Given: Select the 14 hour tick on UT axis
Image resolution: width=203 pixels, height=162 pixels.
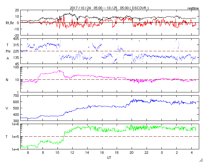Looking at the screenshot, I should point(88,153).
